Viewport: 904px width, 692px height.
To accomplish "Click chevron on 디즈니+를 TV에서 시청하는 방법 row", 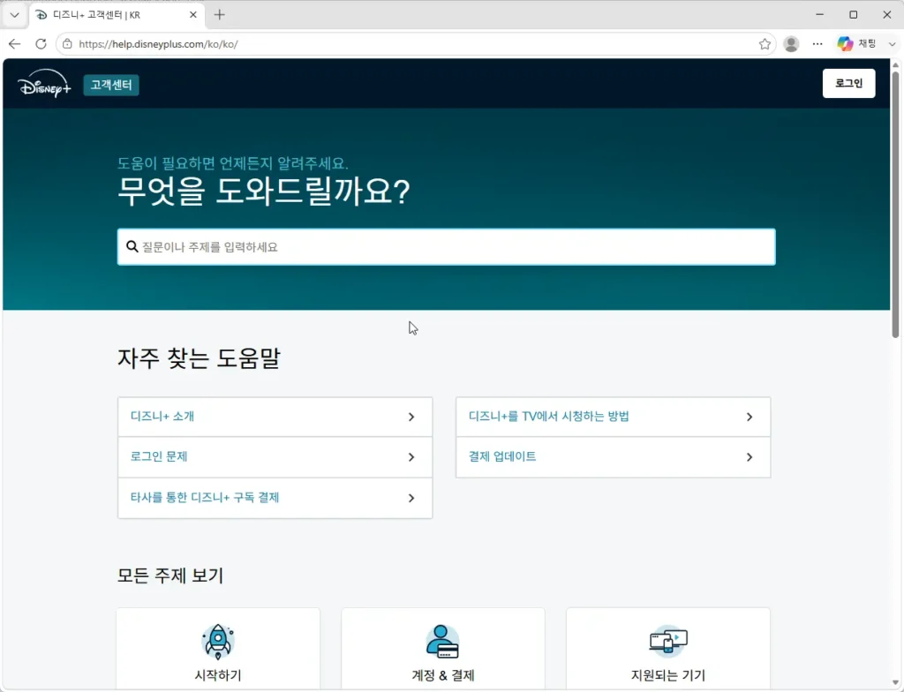I will 750,417.
